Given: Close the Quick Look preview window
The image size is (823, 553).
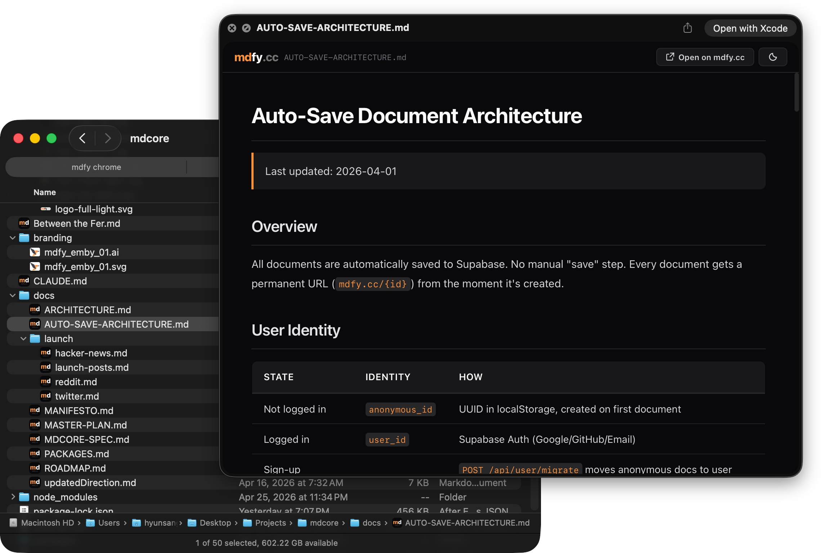Looking at the screenshot, I should (x=232, y=28).
